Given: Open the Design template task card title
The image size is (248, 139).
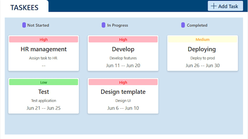Looking at the screenshot, I should (x=123, y=92).
